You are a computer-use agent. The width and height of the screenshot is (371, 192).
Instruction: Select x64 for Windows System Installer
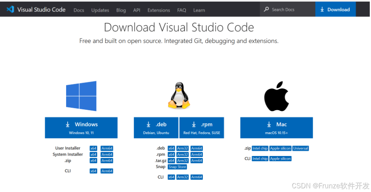[93, 154]
